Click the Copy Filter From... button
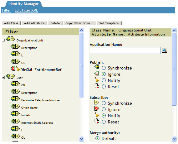 point(80,23)
